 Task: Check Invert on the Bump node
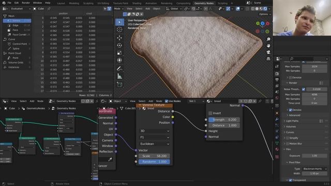210,113
